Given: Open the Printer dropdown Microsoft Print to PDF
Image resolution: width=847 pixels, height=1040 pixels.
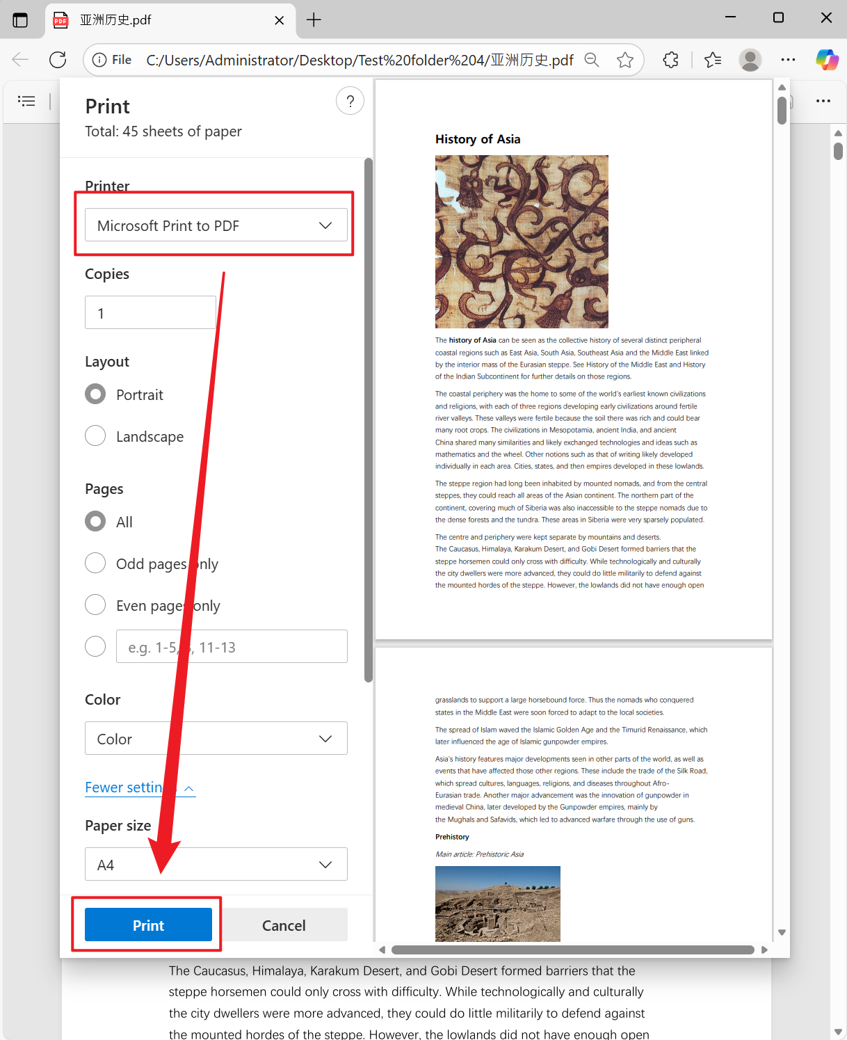Looking at the screenshot, I should click(216, 225).
